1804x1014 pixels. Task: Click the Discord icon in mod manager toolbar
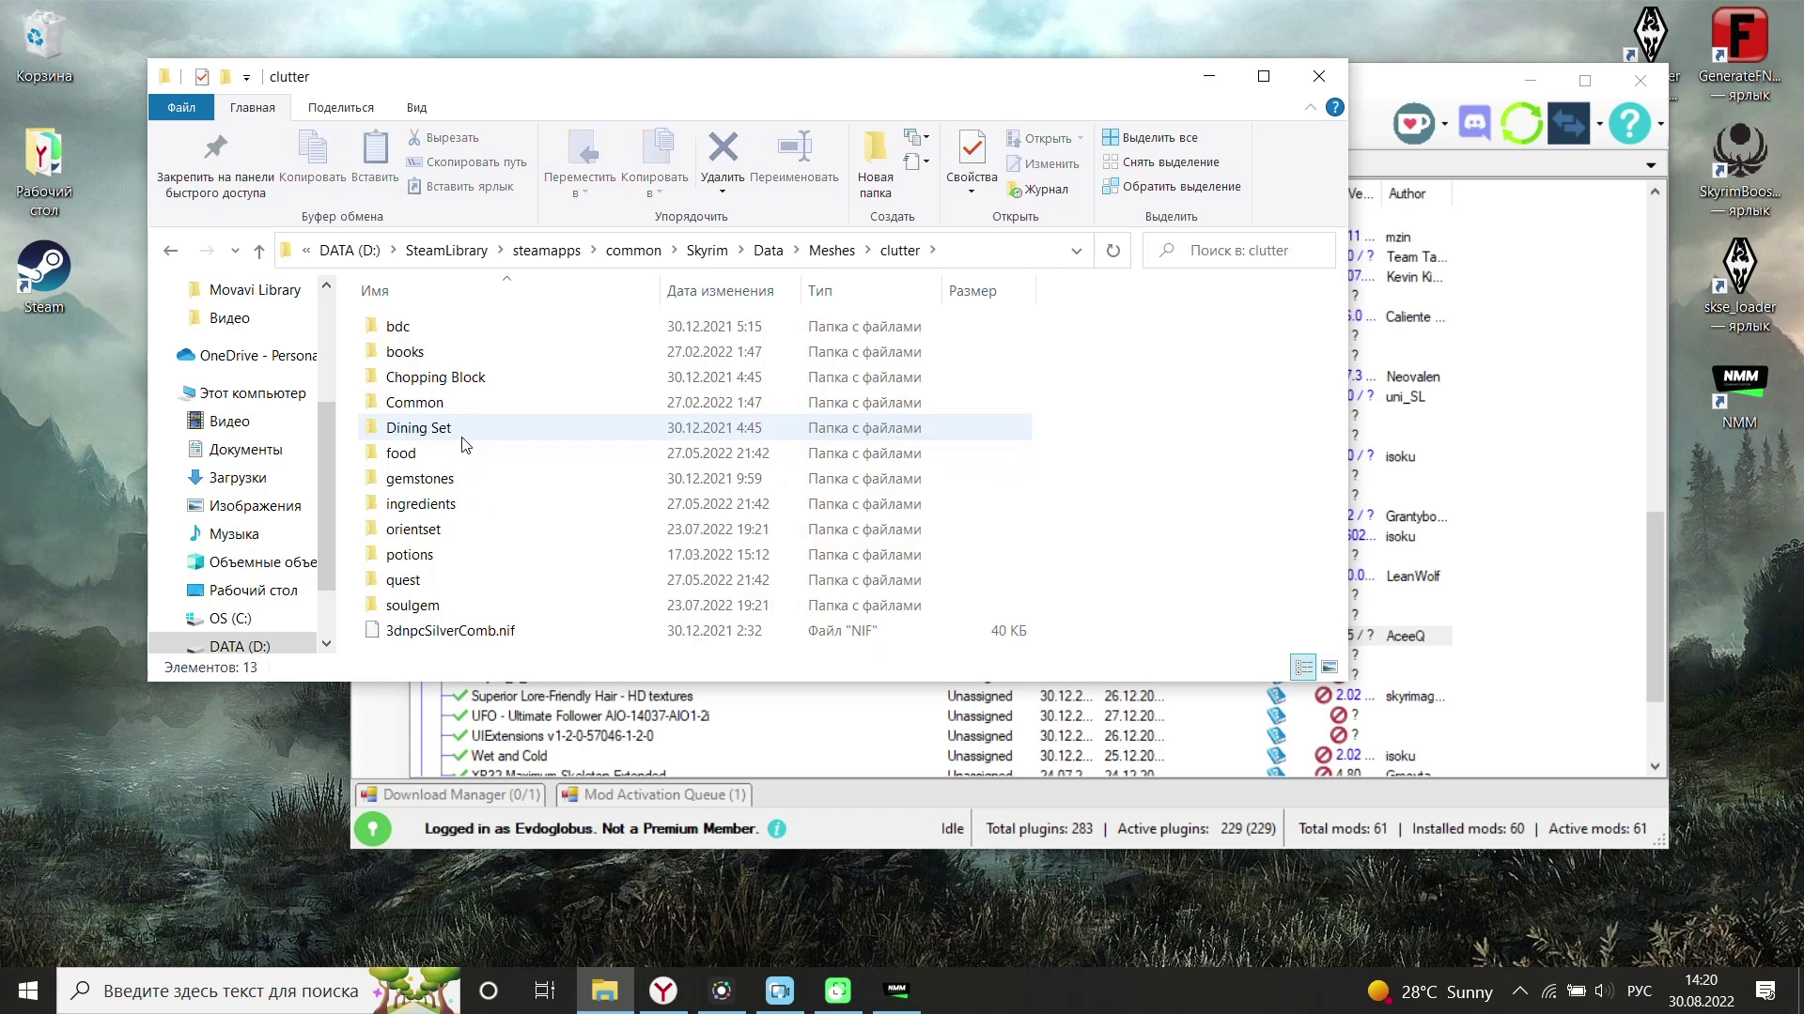point(1474,123)
